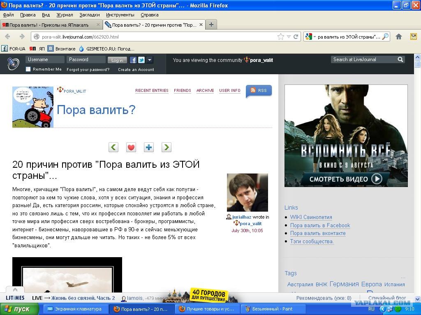The height and width of the screenshot is (315, 421).
Task: Open Create an Account link
Action: [136, 69]
